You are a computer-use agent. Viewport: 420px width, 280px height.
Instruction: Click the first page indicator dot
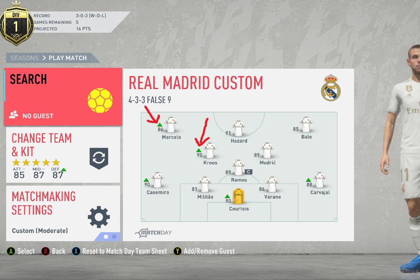pyautogui.click(x=106, y=237)
